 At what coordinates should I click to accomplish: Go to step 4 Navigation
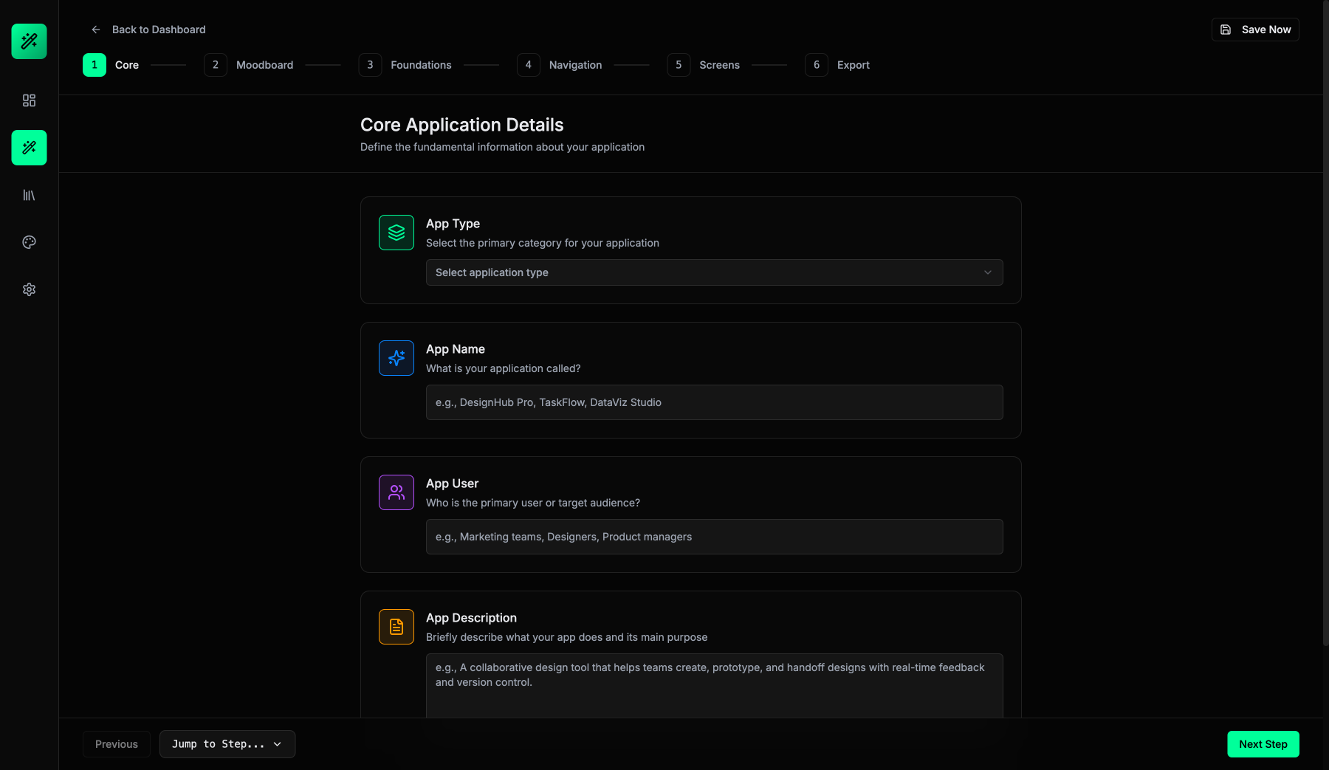coord(560,65)
